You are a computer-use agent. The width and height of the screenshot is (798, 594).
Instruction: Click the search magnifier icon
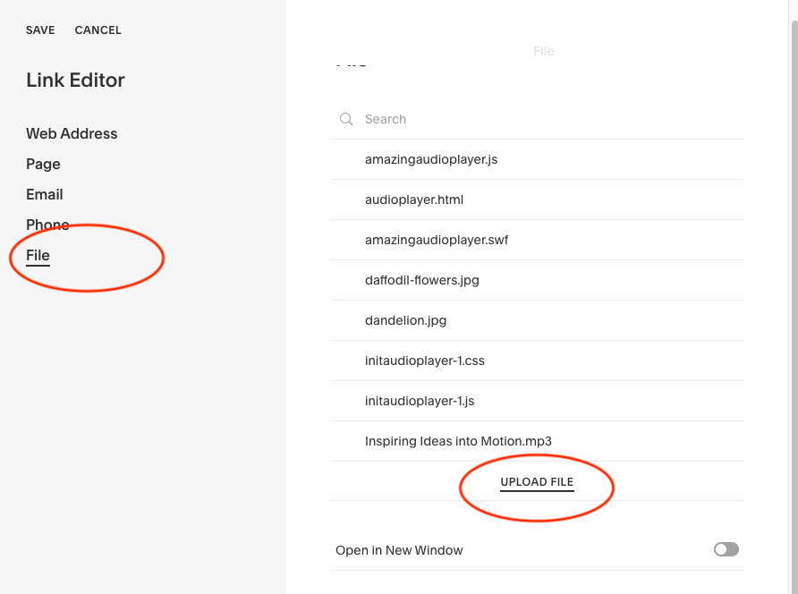tap(346, 119)
